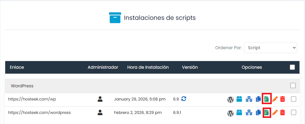The width and height of the screenshot is (305, 124).
Task: Click network push icon in hosteek.com/wp row
Action: [249, 99]
